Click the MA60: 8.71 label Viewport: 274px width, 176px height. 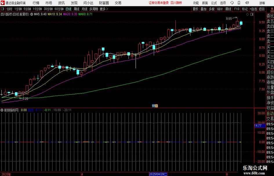(x=85, y=14)
